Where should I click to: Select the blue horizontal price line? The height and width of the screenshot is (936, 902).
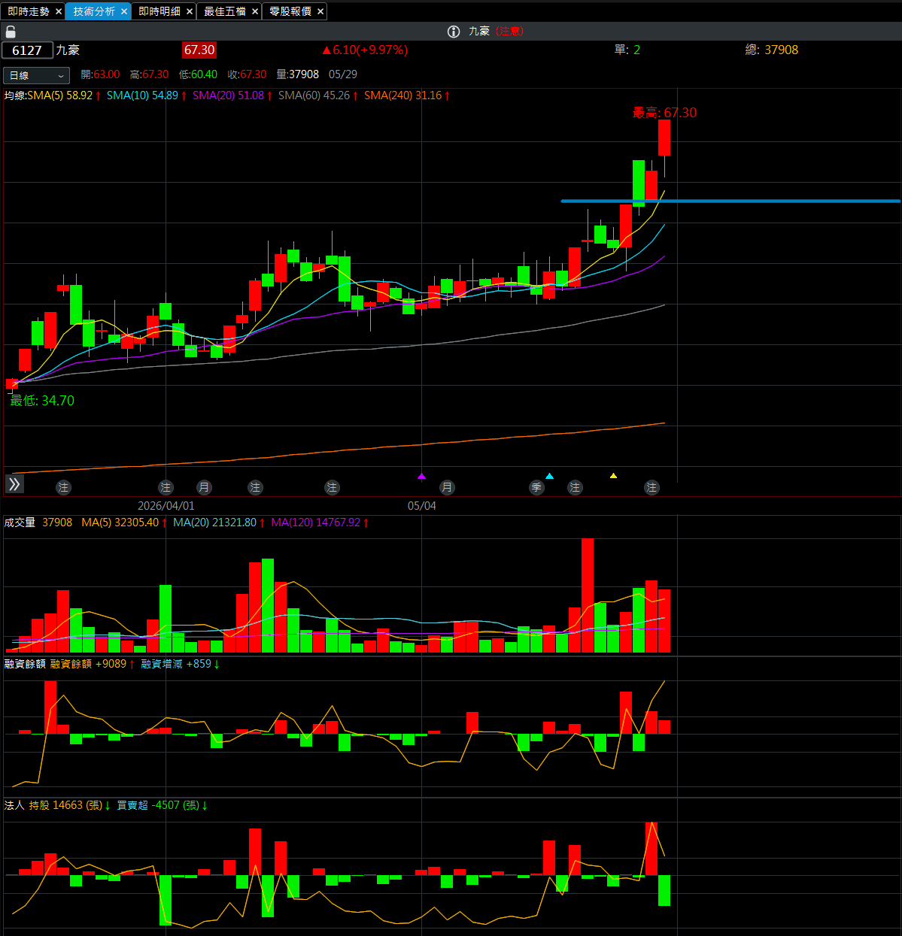[x=730, y=201]
